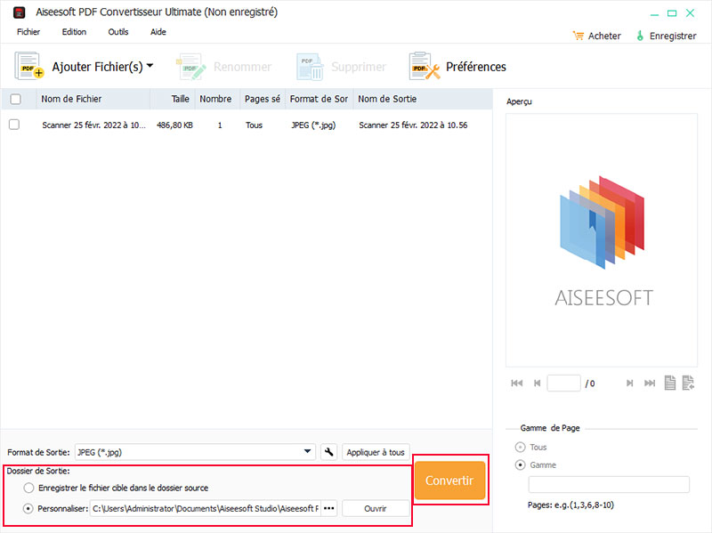Open the Outils menu
The height and width of the screenshot is (533, 712).
coord(118,32)
